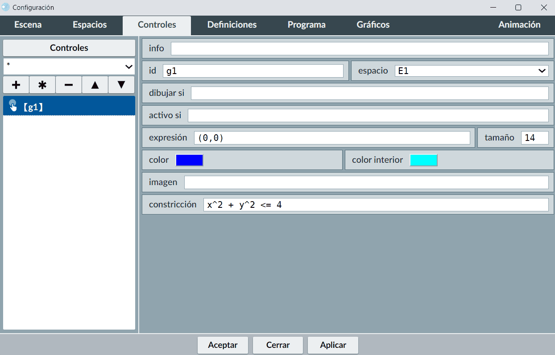Click the tamaño field showing 14
The width and height of the screenshot is (555, 355).
534,138
